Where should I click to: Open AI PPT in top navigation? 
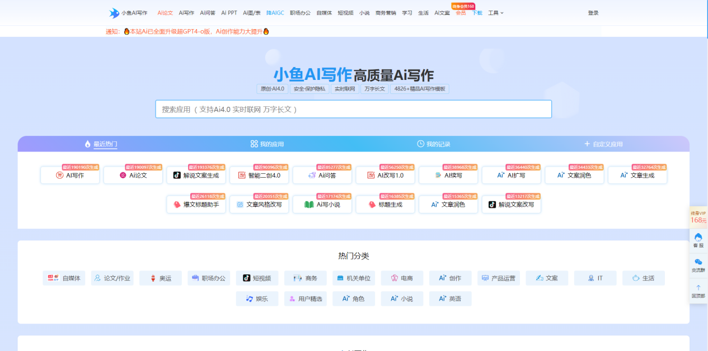click(229, 13)
